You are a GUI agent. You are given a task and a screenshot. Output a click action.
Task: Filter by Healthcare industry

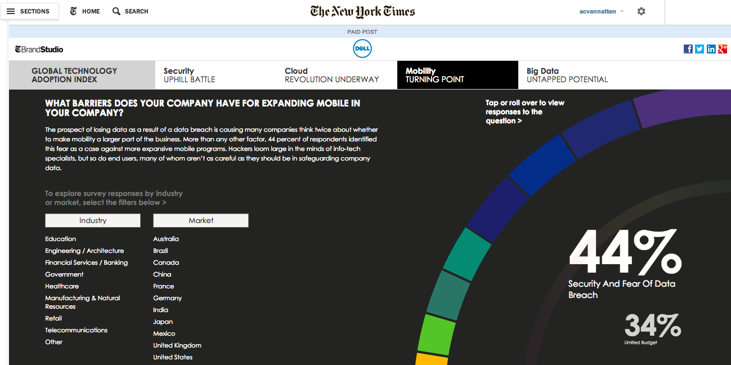(x=62, y=286)
